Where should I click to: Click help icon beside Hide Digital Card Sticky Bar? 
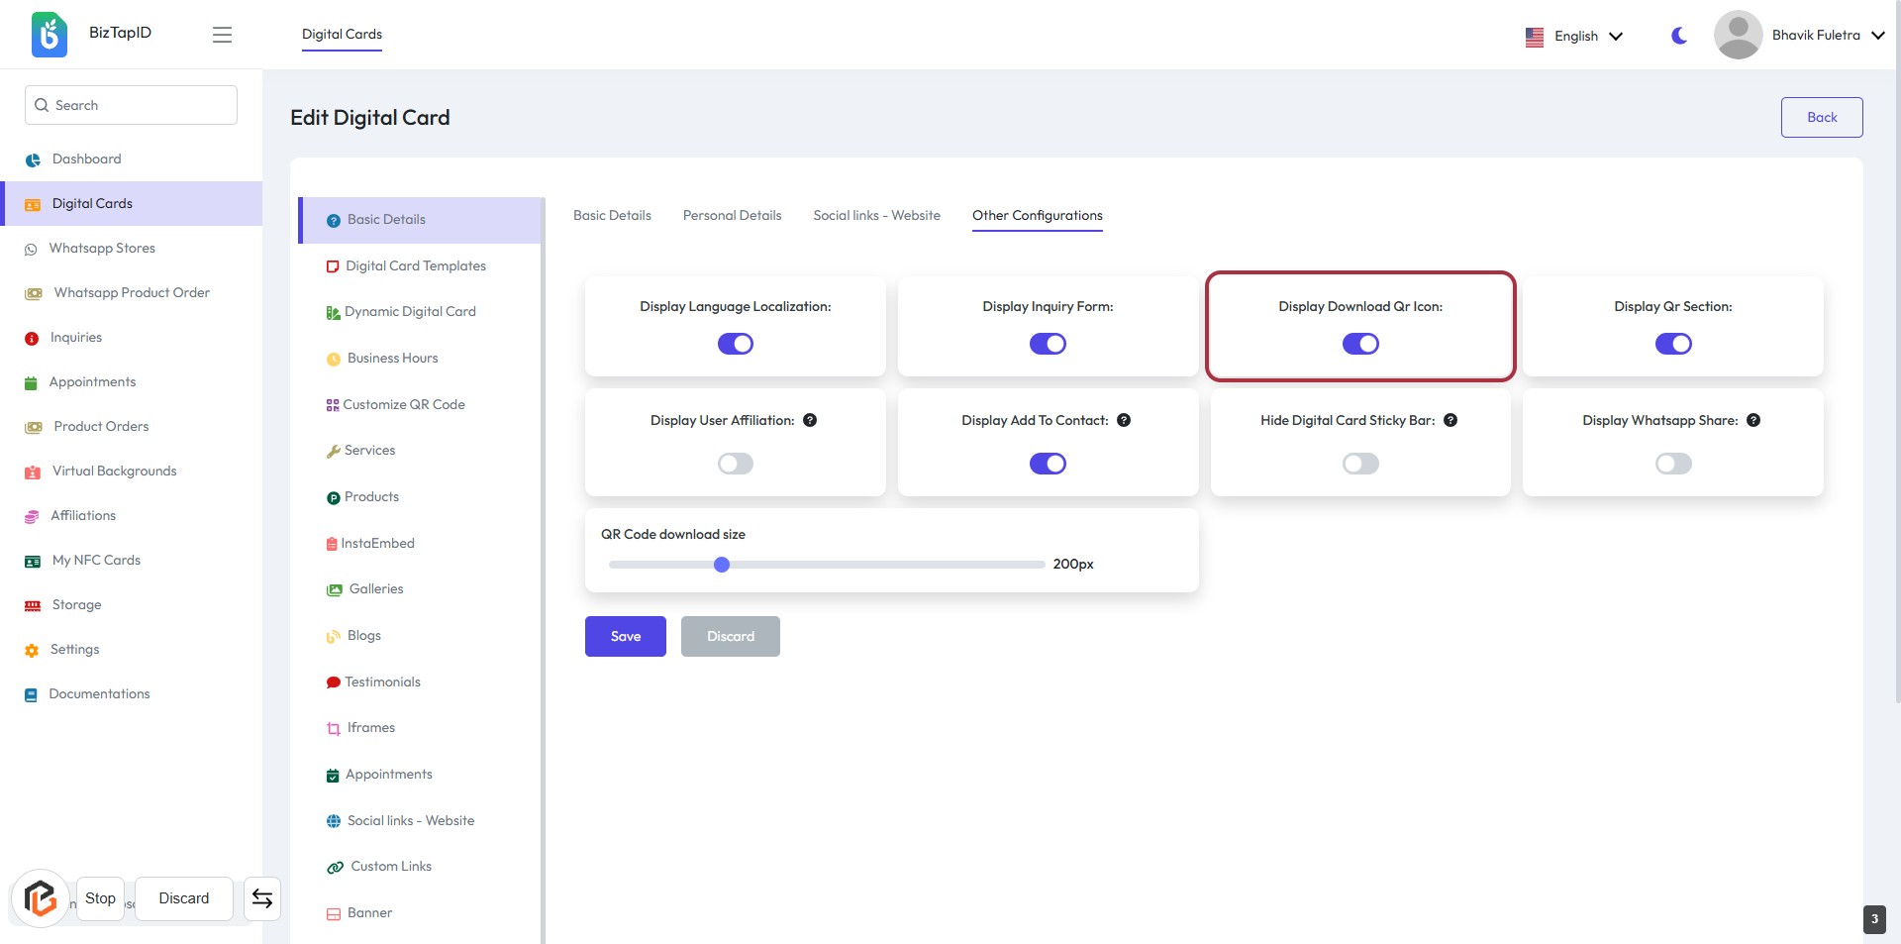coord(1451,420)
